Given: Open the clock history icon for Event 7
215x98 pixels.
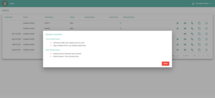Looking at the screenshot, I should (206, 23).
